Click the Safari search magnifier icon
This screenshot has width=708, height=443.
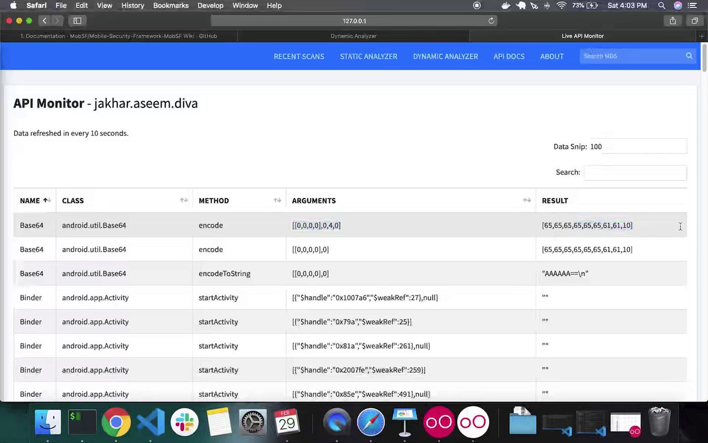pyautogui.click(x=661, y=5)
